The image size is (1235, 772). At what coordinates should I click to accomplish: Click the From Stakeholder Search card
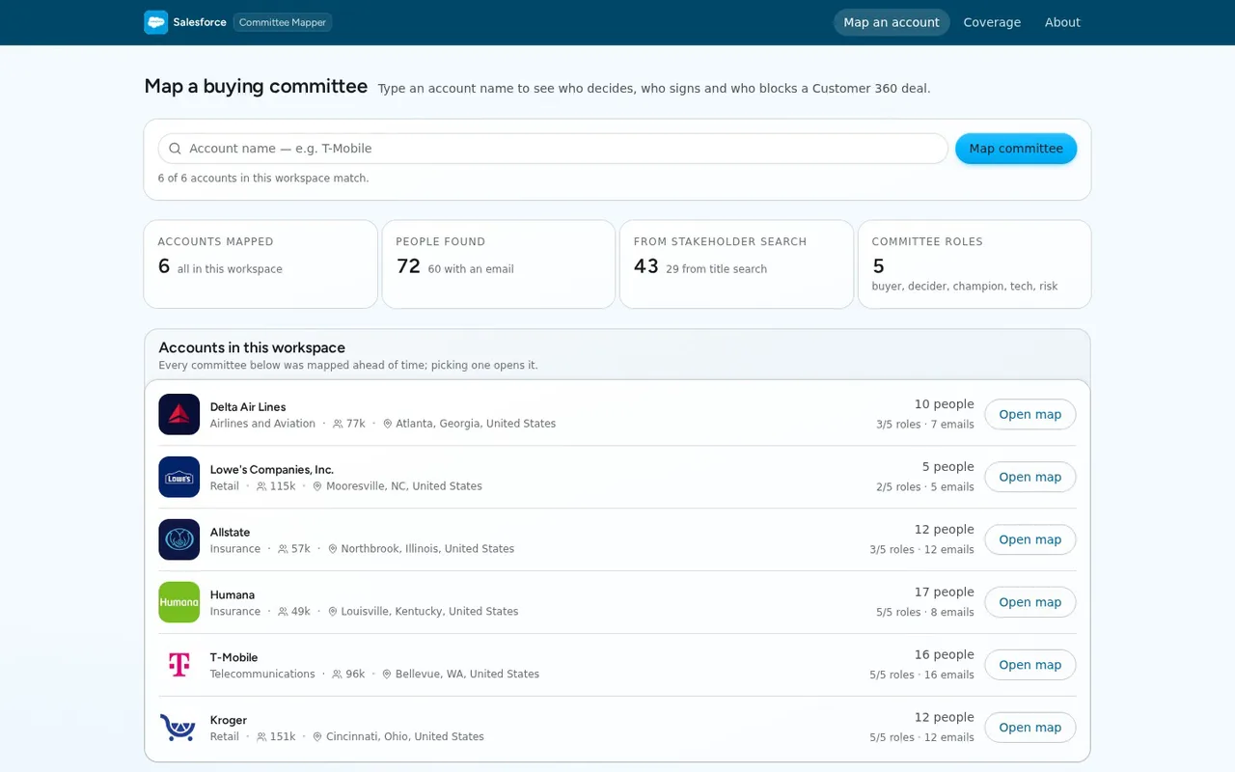(x=736, y=264)
